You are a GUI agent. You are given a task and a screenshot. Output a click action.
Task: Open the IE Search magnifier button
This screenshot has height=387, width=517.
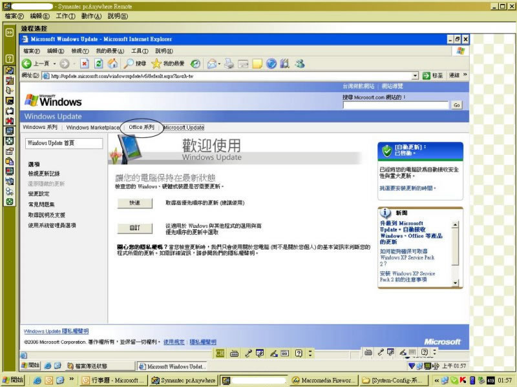click(134, 63)
